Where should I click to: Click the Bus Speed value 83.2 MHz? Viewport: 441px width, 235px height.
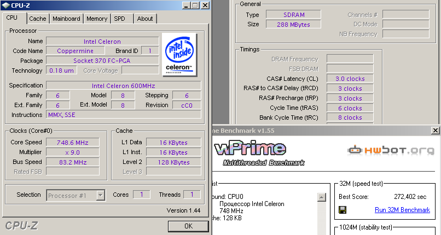pyautogui.click(x=73, y=162)
